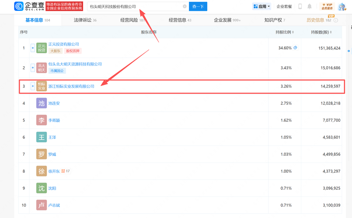Switch to 法律诉讼 tab

point(85,20)
